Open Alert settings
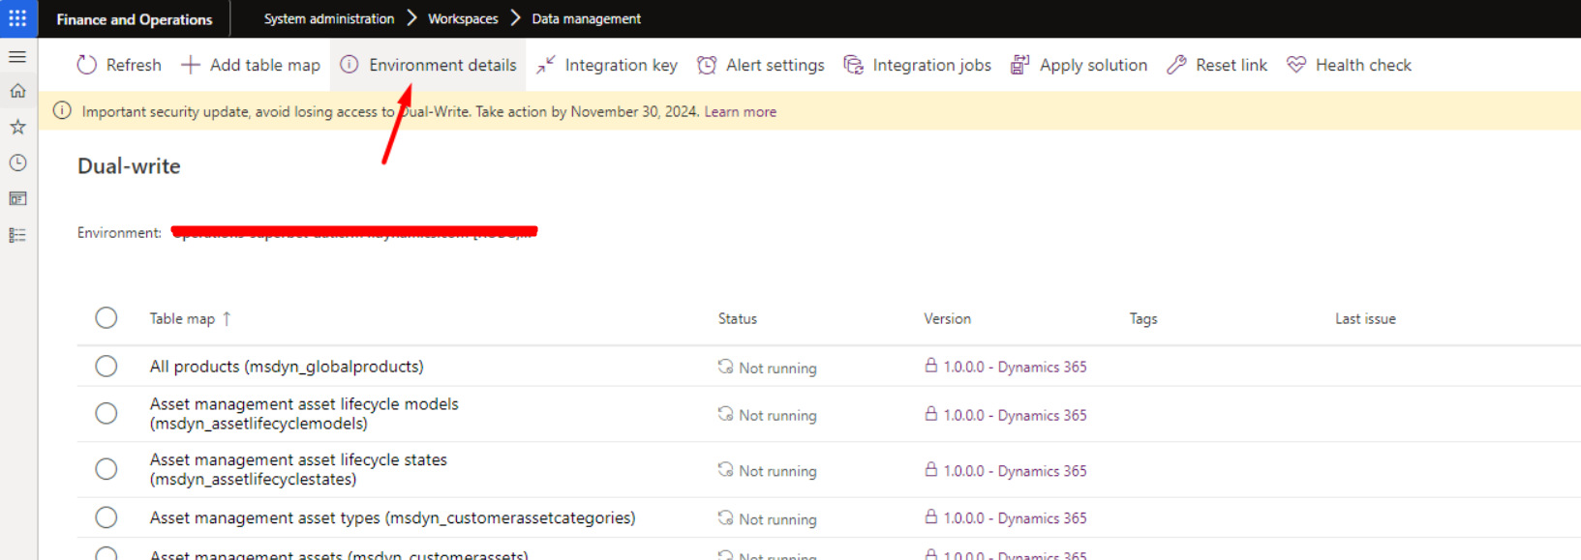 pyautogui.click(x=761, y=65)
